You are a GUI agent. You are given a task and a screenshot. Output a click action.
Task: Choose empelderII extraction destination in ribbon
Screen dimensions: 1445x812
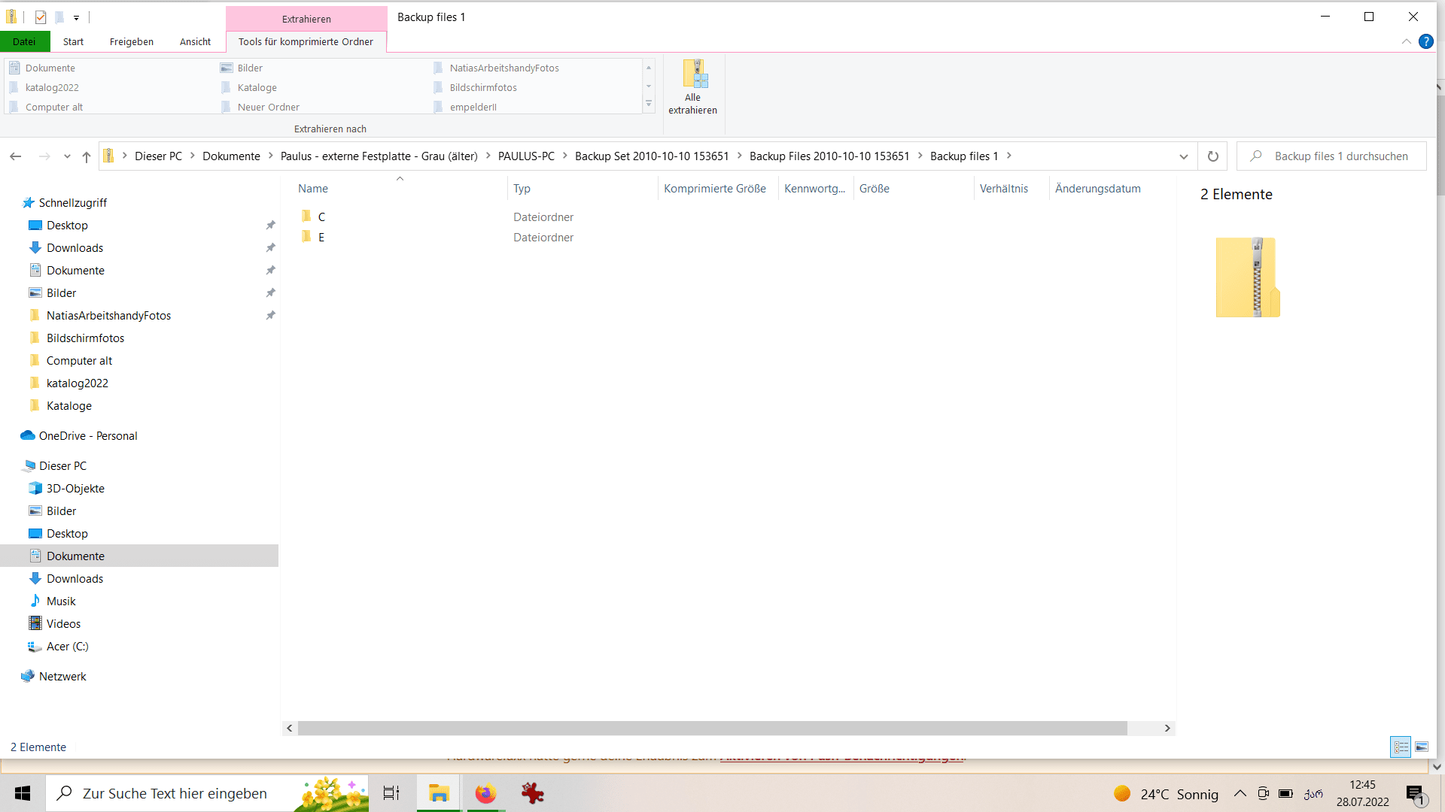[473, 108]
